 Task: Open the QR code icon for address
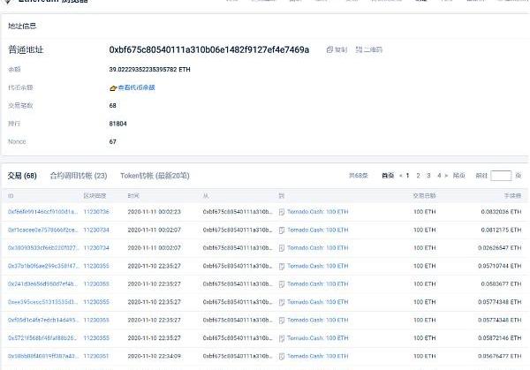[x=360, y=50]
